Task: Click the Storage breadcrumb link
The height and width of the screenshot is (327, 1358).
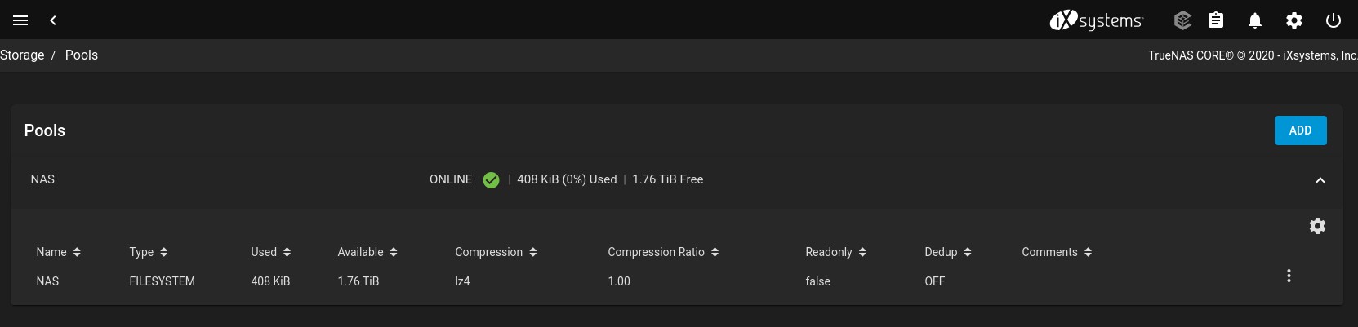Action: [x=22, y=55]
